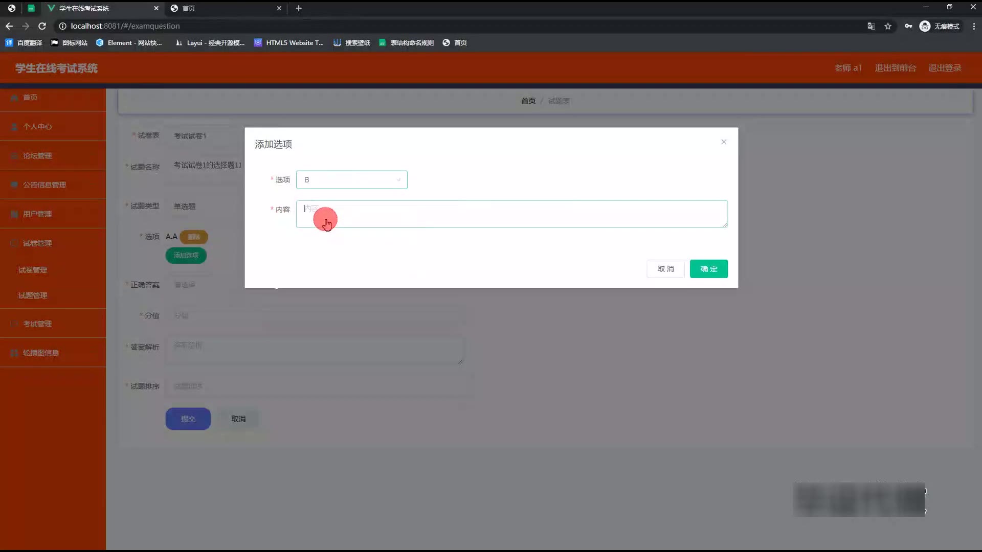Image resolution: width=982 pixels, height=552 pixels.
Task: Bookmark this page with star icon
Action: (x=888, y=26)
